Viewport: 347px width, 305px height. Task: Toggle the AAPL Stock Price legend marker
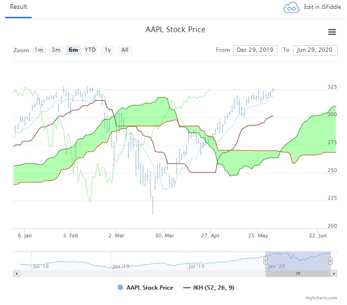coord(120,287)
